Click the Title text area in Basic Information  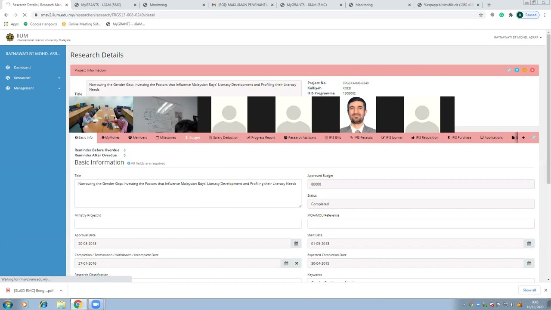[188, 194]
